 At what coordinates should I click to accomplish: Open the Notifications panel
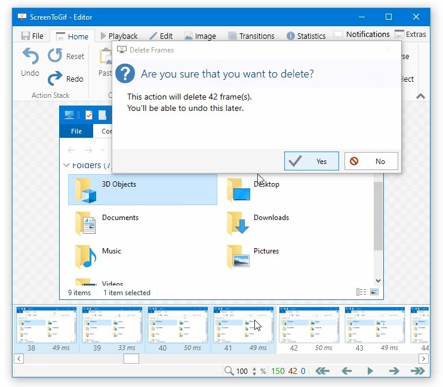tap(361, 35)
